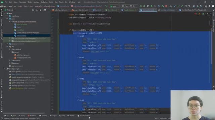Viewport: 215px width, 120px height.
Task: Select MainActivity in project tree
Action: (21, 36)
